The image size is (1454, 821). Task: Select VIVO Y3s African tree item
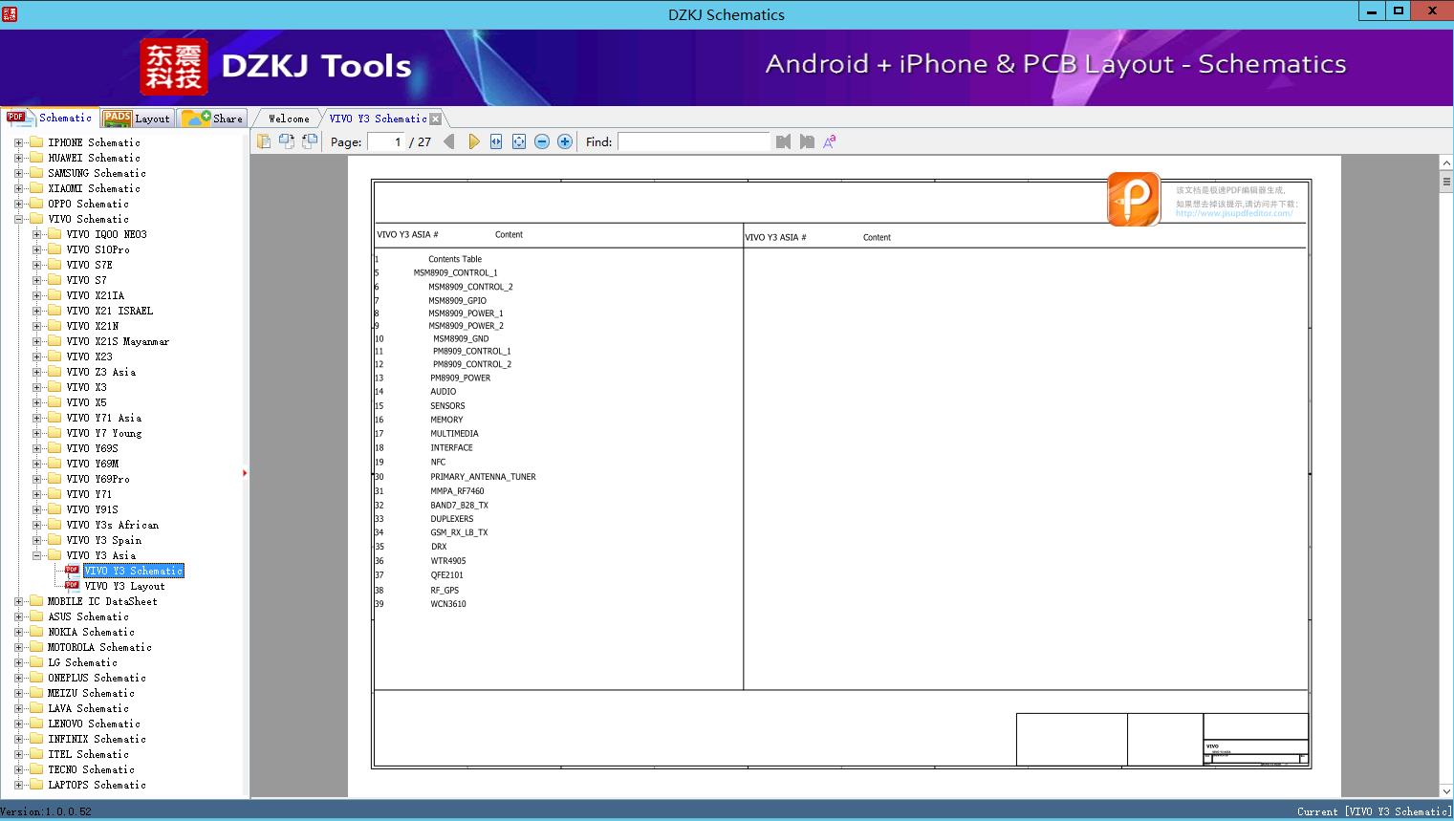coord(112,525)
